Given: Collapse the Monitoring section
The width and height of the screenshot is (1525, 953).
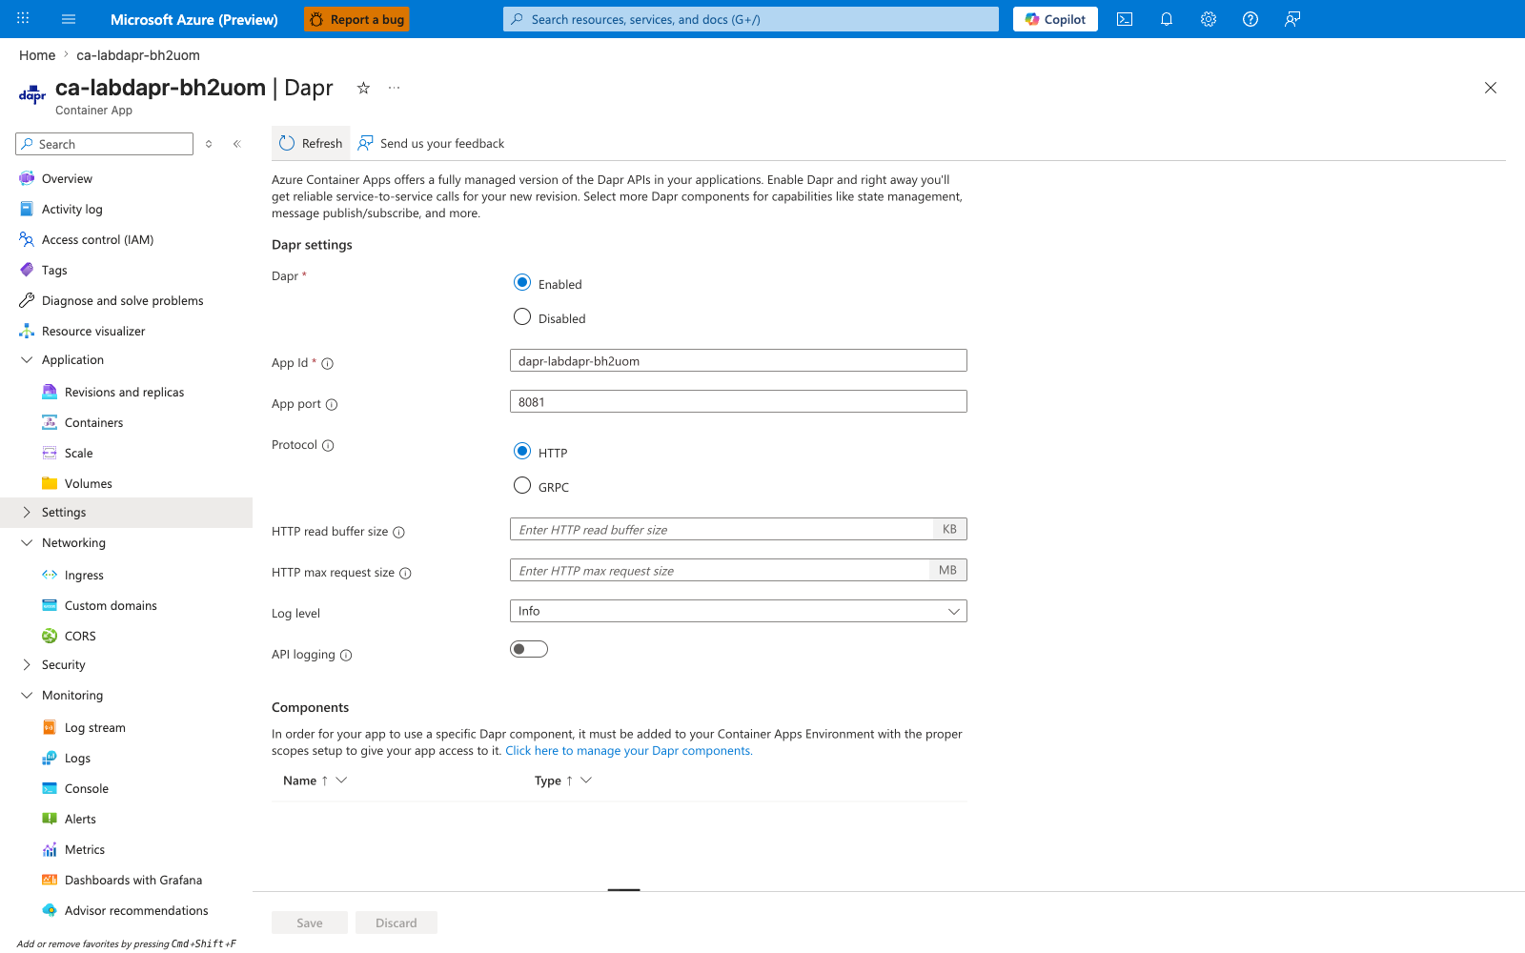Looking at the screenshot, I should coord(27,695).
